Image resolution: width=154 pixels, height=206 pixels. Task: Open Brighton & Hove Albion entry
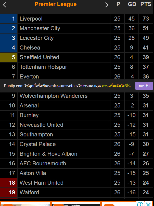48,154
